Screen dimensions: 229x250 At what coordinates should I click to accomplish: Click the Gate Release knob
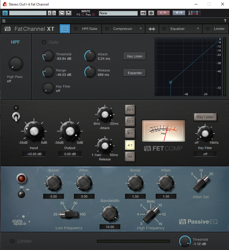point(90,72)
